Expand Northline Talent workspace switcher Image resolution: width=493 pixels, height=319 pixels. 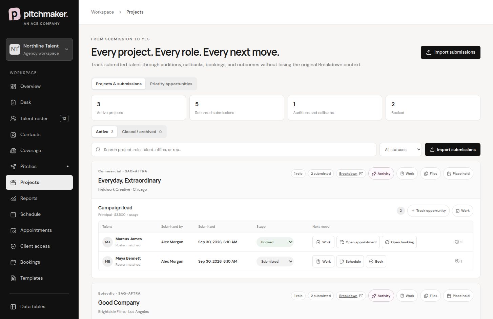[x=39, y=49]
